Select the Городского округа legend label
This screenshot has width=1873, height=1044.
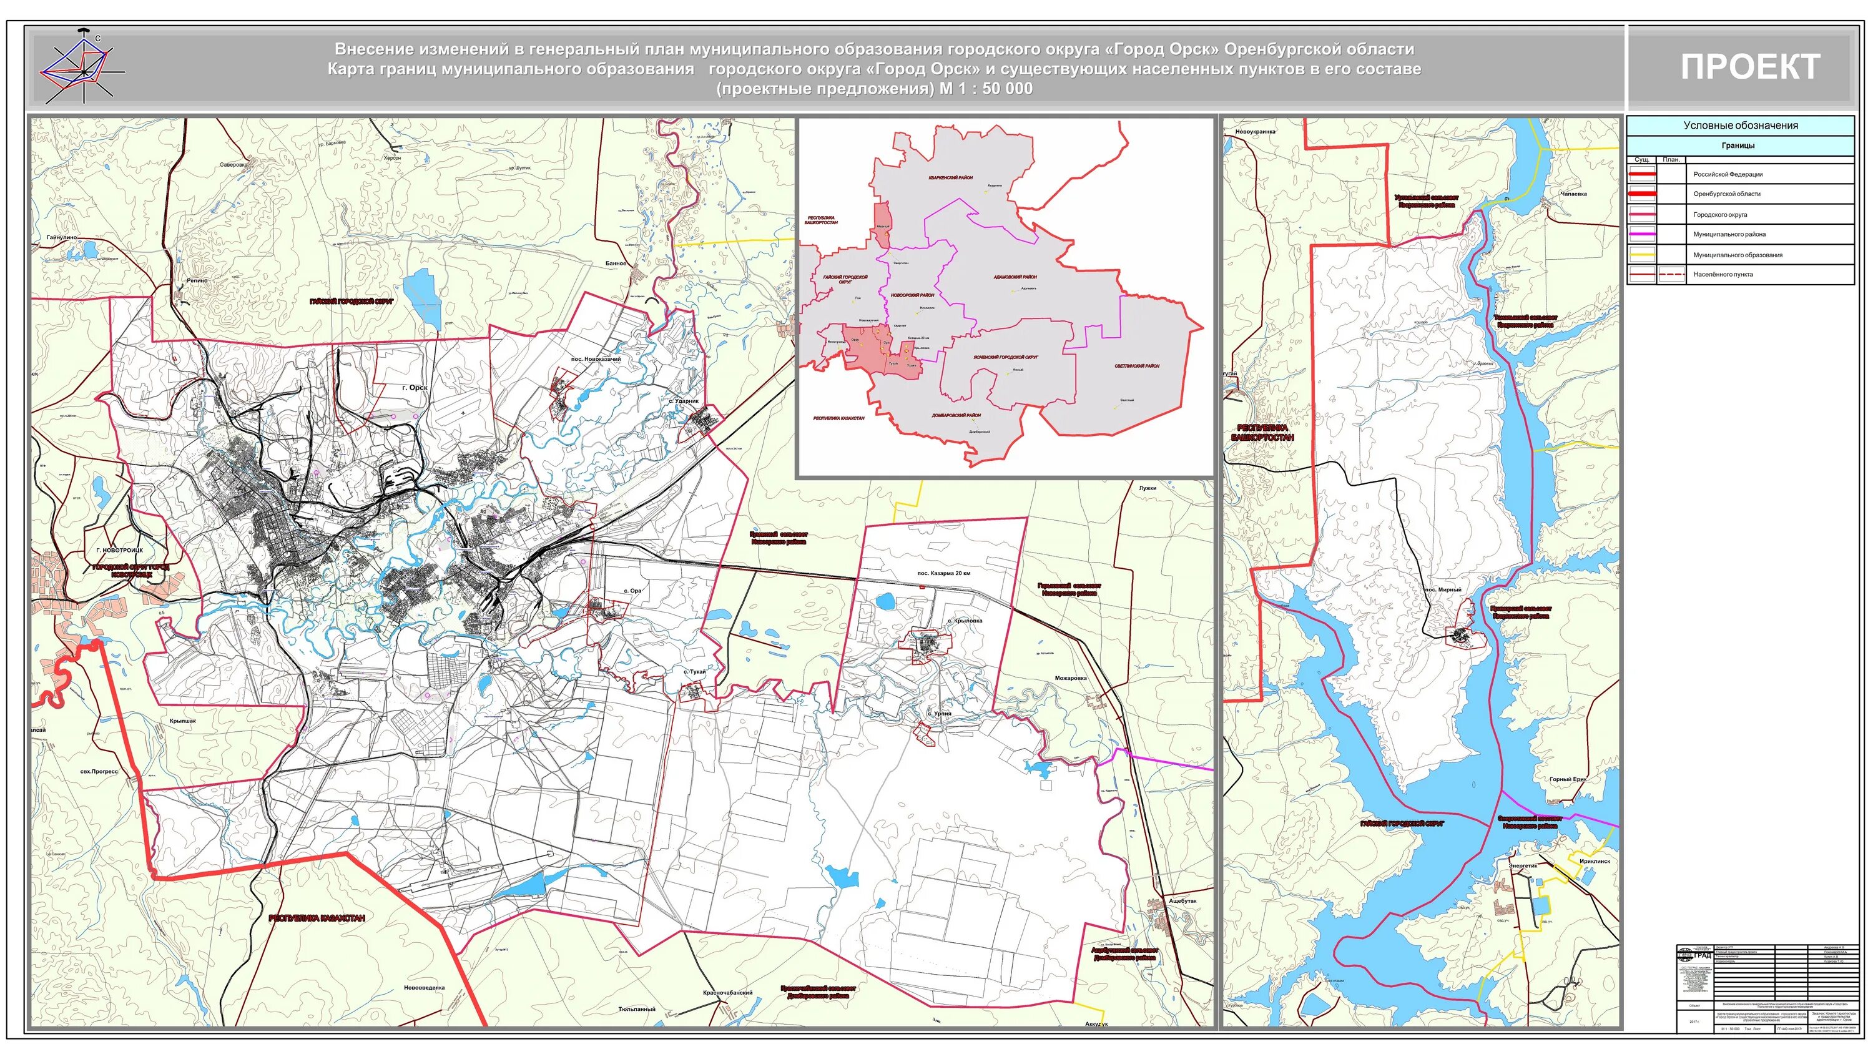pyautogui.click(x=1719, y=214)
